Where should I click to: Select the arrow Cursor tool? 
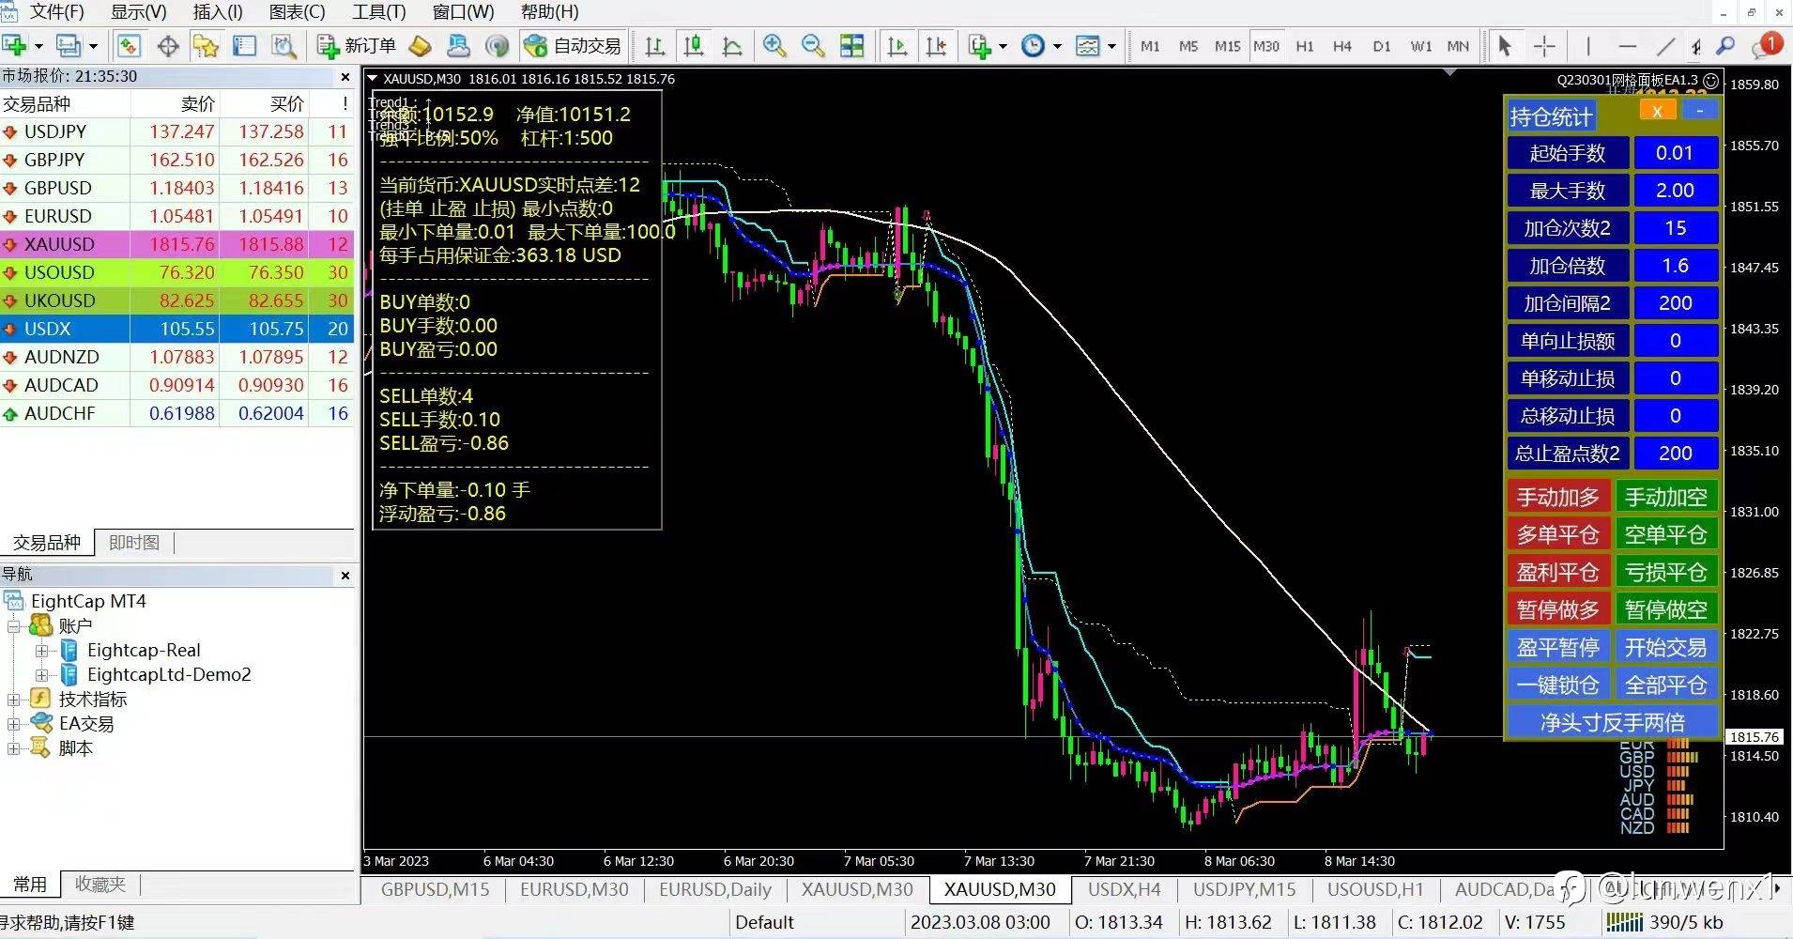coord(1505,45)
